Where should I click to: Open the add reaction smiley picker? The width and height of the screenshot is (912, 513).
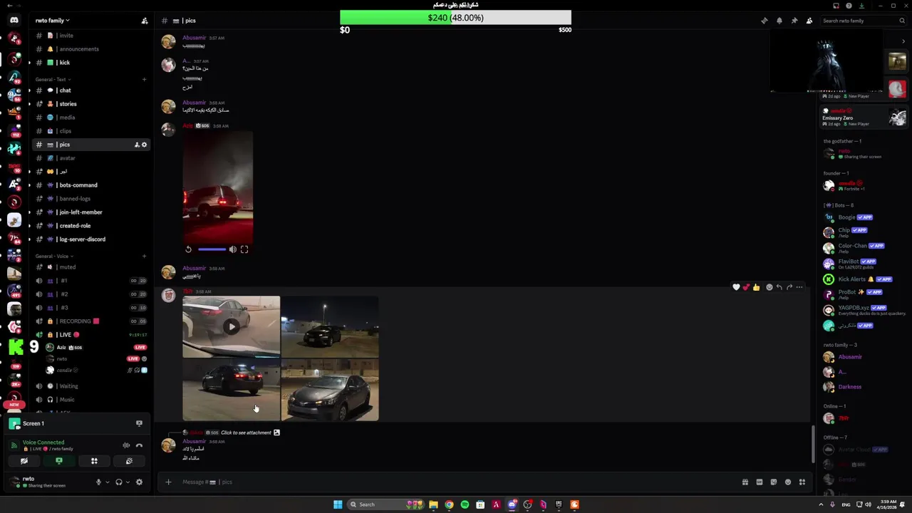click(x=769, y=287)
